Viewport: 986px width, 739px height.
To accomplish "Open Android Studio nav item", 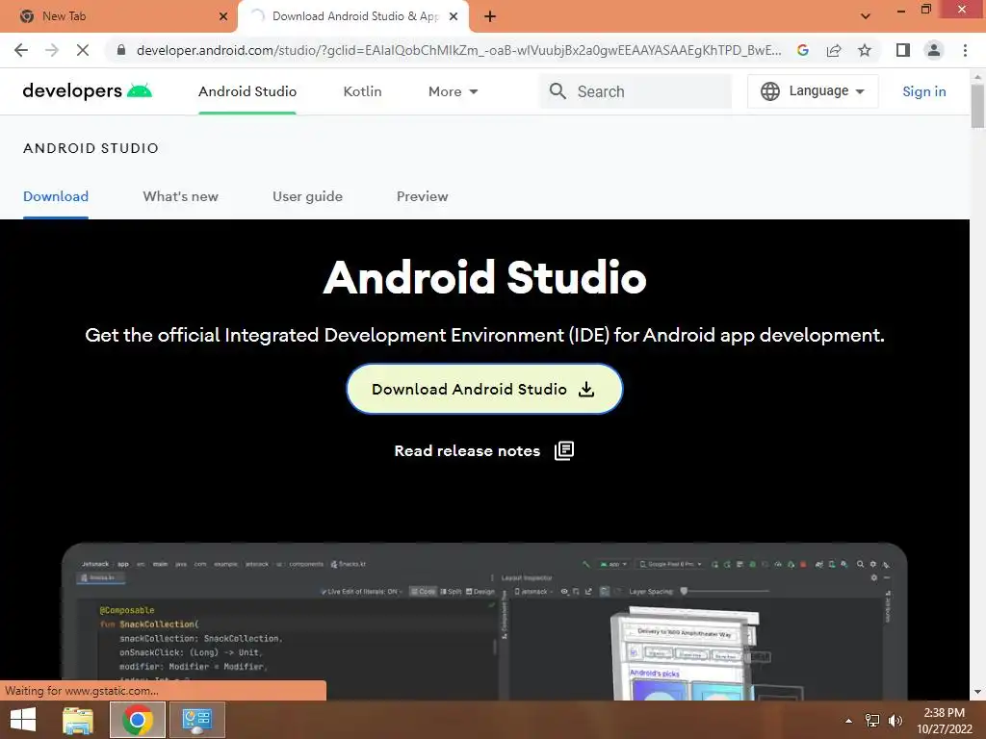I will point(247,91).
